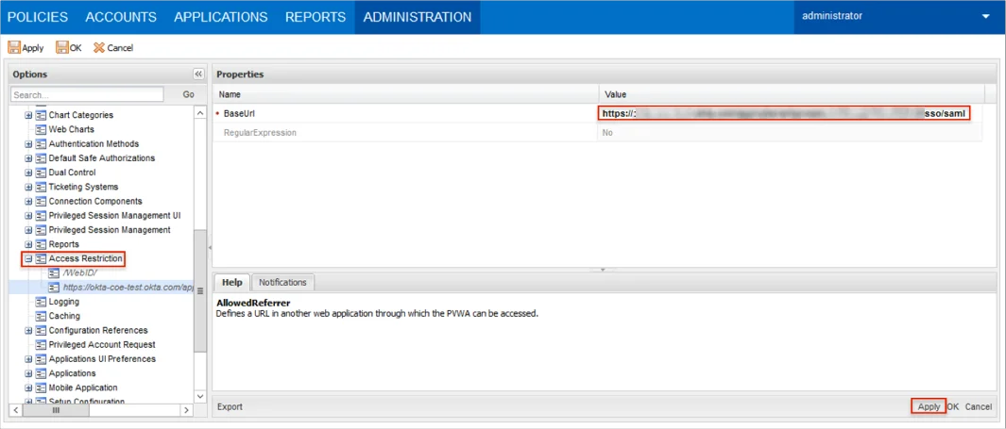Expand the Authentication Methods node
Viewport: 1006px width, 429px height.
pos(28,144)
